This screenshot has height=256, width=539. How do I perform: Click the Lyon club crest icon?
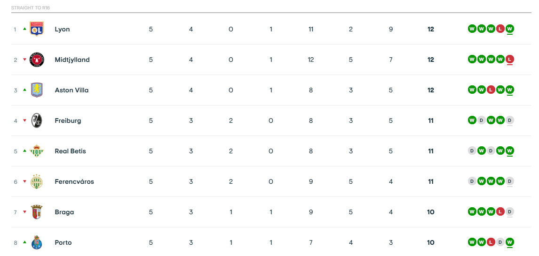pos(37,29)
